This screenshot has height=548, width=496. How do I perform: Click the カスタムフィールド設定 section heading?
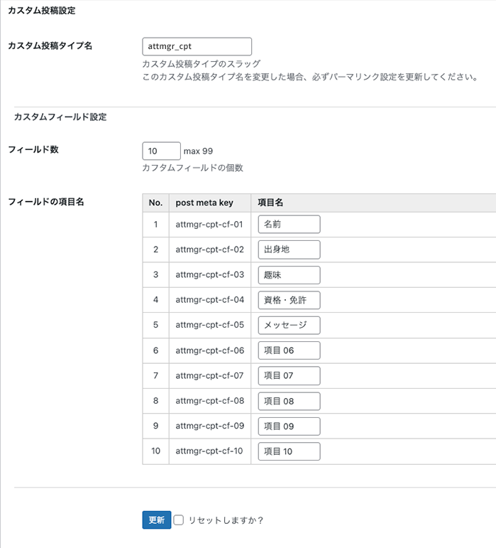pos(60,117)
